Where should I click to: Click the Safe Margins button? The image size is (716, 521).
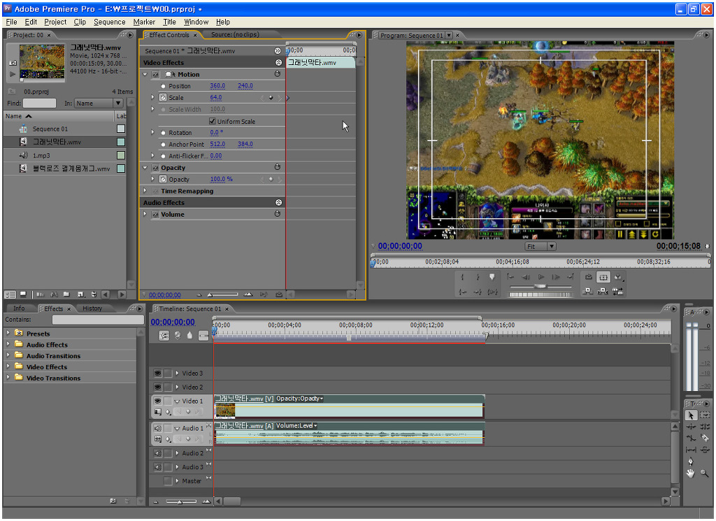(x=603, y=278)
